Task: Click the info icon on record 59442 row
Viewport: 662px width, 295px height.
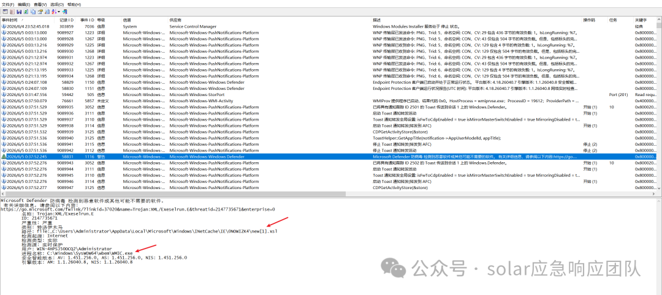Action: (x=4, y=95)
